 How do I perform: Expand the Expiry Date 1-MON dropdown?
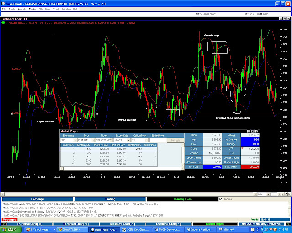tap(129, 140)
